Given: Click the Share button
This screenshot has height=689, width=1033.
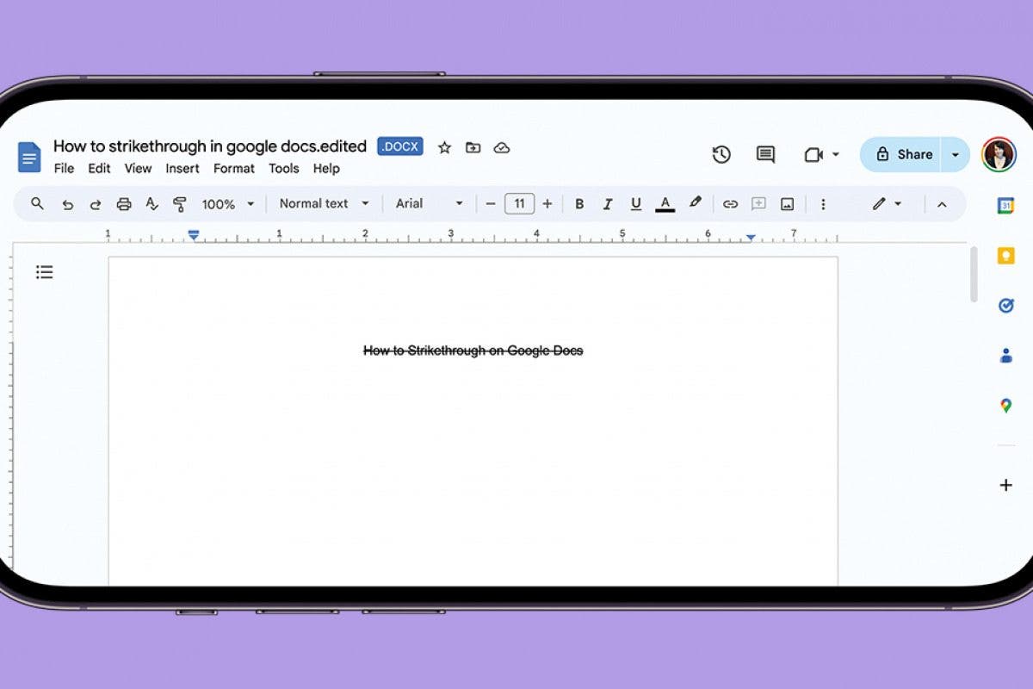Looking at the screenshot, I should click(x=902, y=154).
